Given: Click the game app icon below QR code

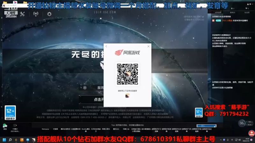Looking at the screenshot, I should point(127,96).
